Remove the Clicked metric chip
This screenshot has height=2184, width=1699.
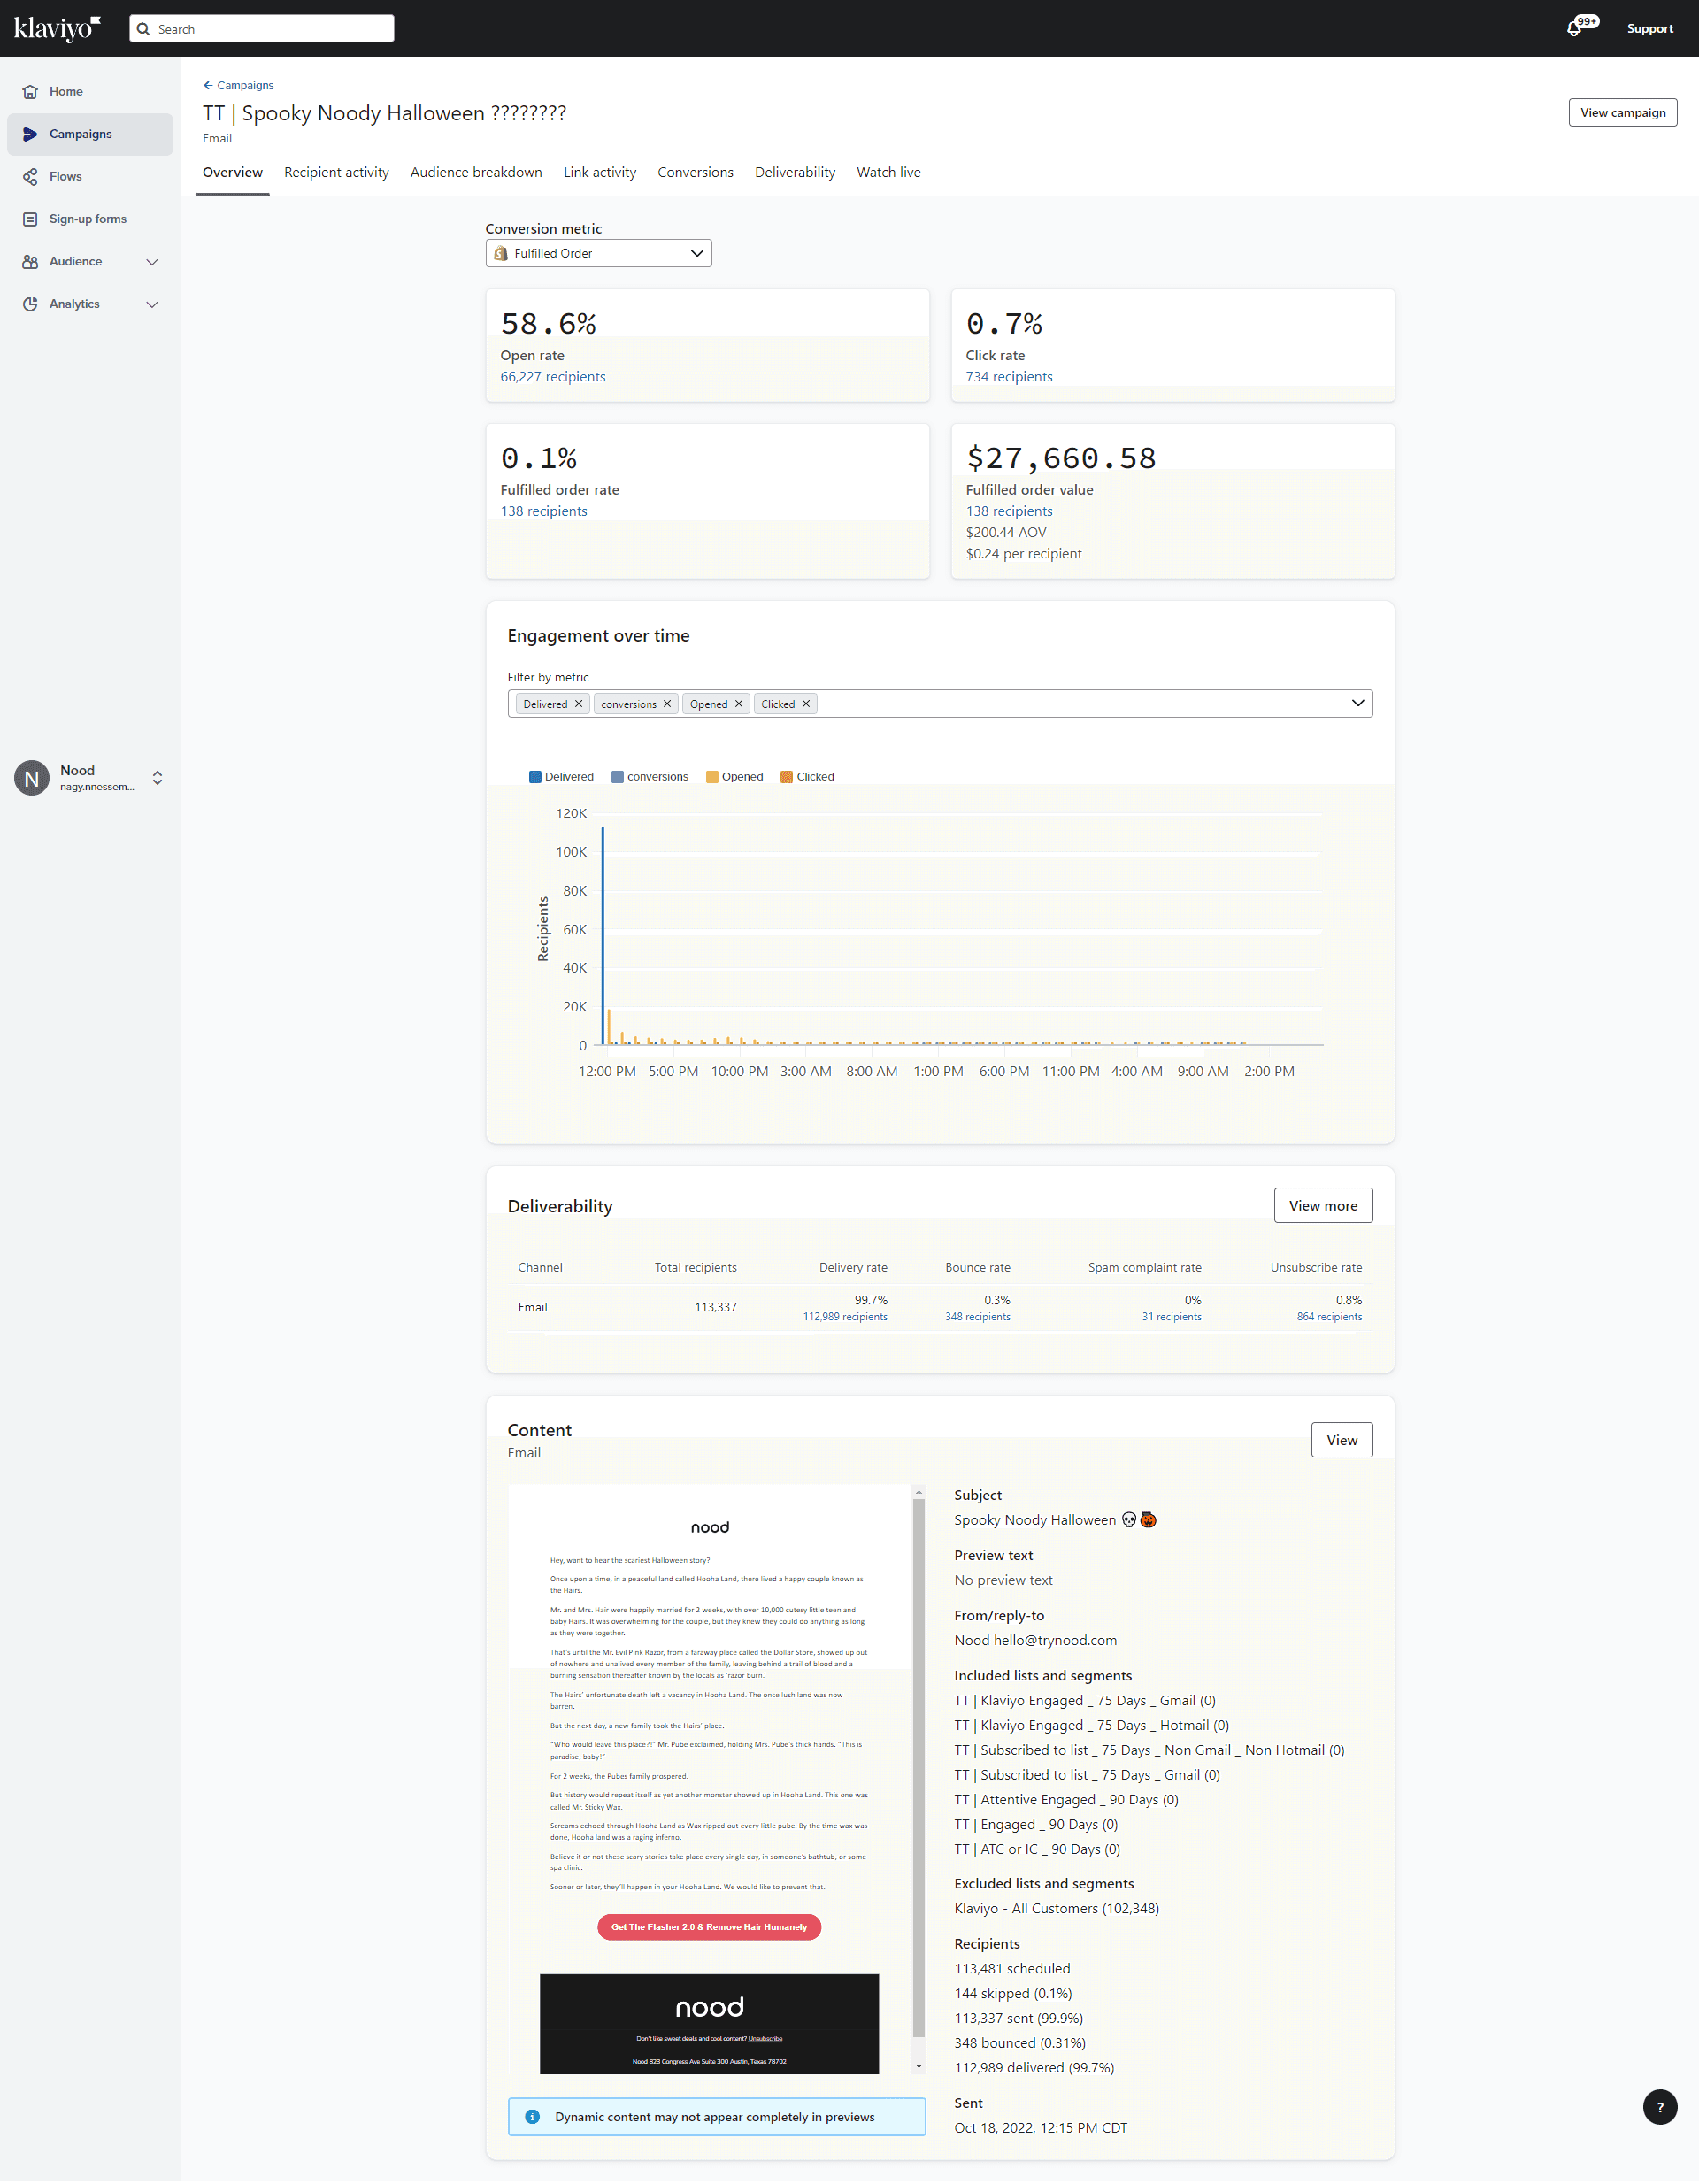click(x=806, y=704)
